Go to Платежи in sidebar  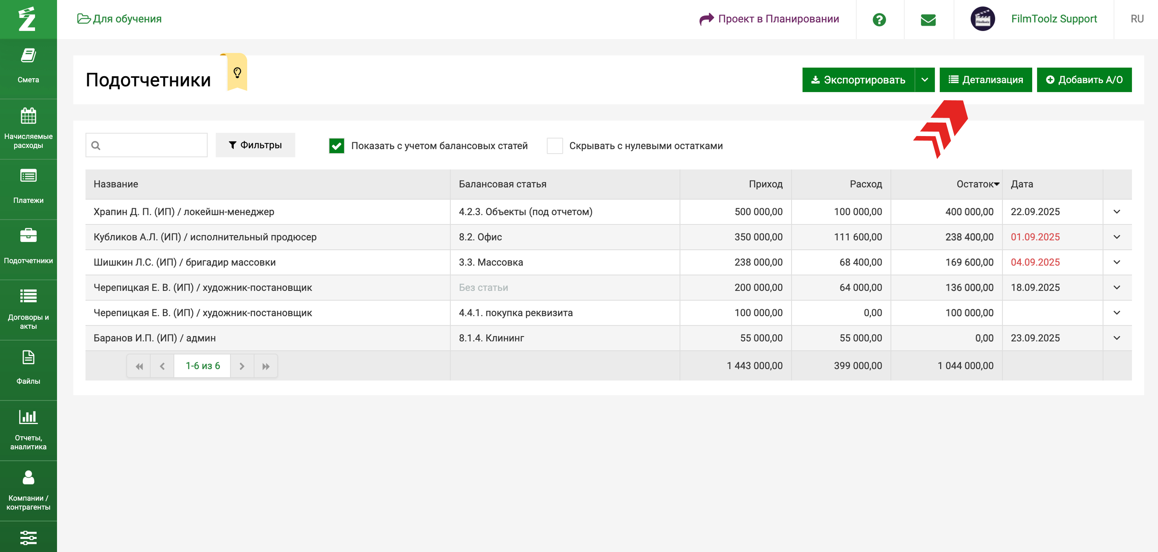29,186
